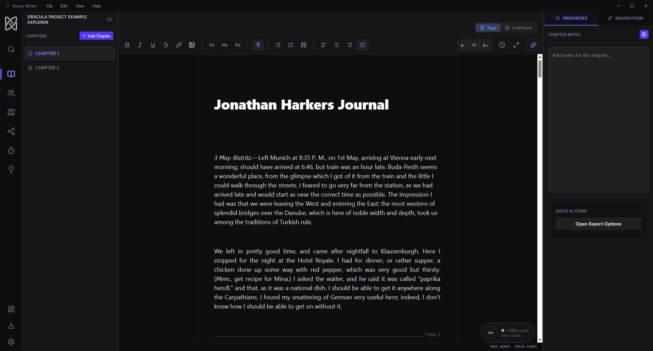Toggle paragraph formatting button
Viewport: 653px width, 351px height.
point(258,45)
